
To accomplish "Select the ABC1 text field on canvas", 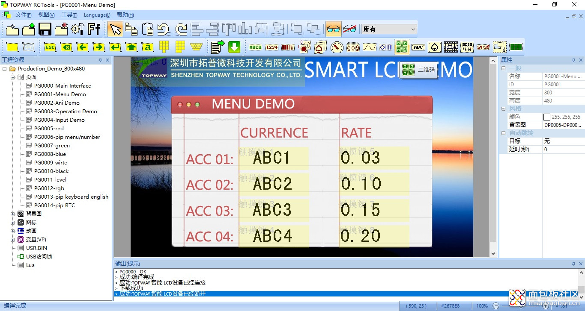I will click(x=273, y=158).
